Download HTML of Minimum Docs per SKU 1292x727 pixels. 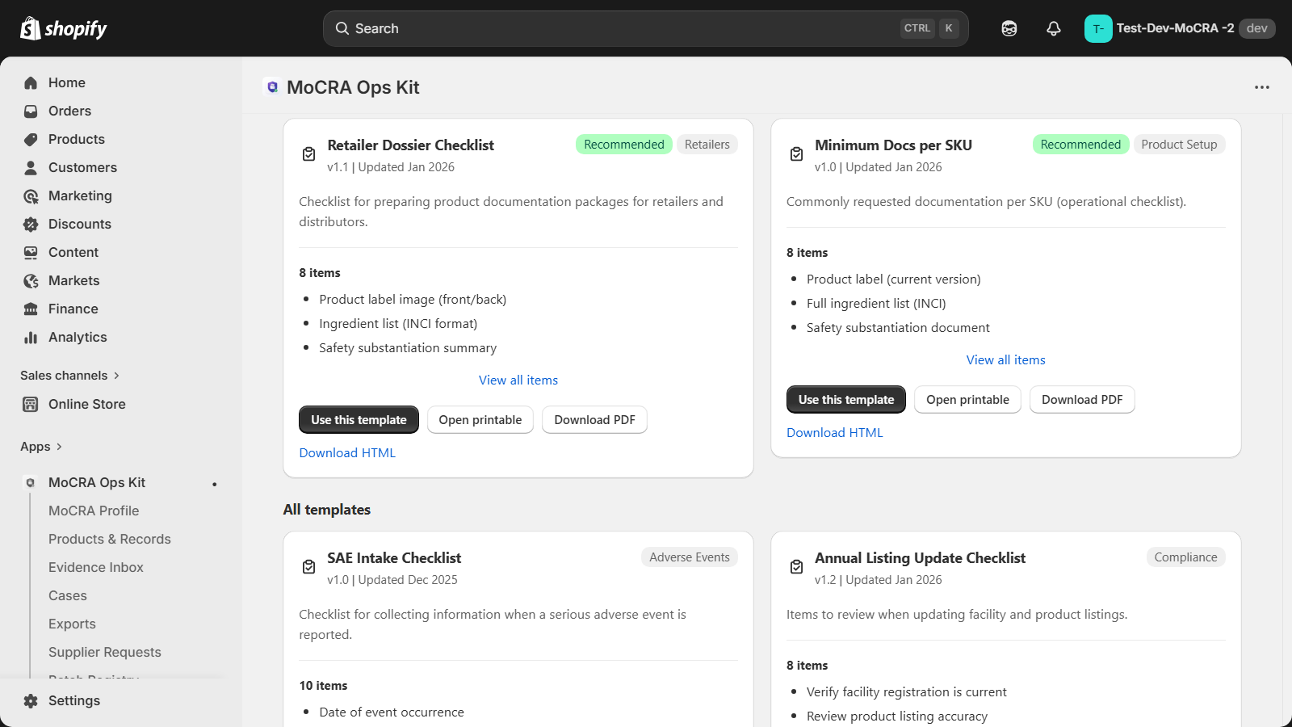835,433
